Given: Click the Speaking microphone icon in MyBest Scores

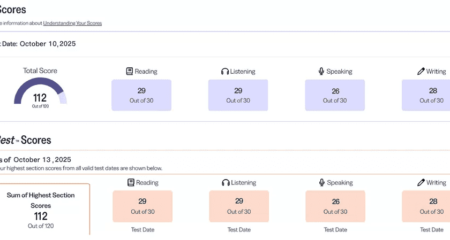Looking at the screenshot, I should [x=322, y=182].
